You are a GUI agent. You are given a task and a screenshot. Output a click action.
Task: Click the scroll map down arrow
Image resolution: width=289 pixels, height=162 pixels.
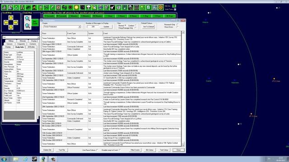pyautogui.click(x=11, y=27)
